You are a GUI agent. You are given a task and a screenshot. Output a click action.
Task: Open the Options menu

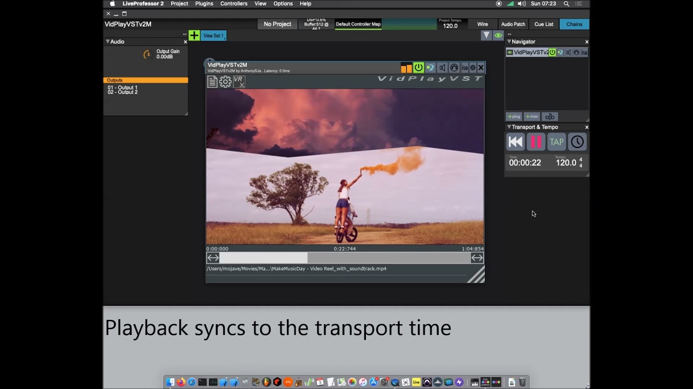pos(283,4)
